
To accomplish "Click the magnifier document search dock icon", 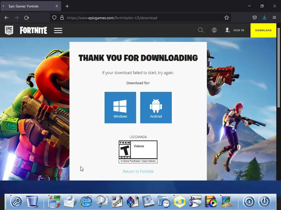I will coord(102,202).
